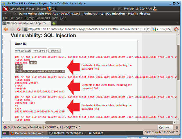This screenshot has height=139, width=182.
Task: Click the 'Surname: Hack' text
Action: pos(25,103)
